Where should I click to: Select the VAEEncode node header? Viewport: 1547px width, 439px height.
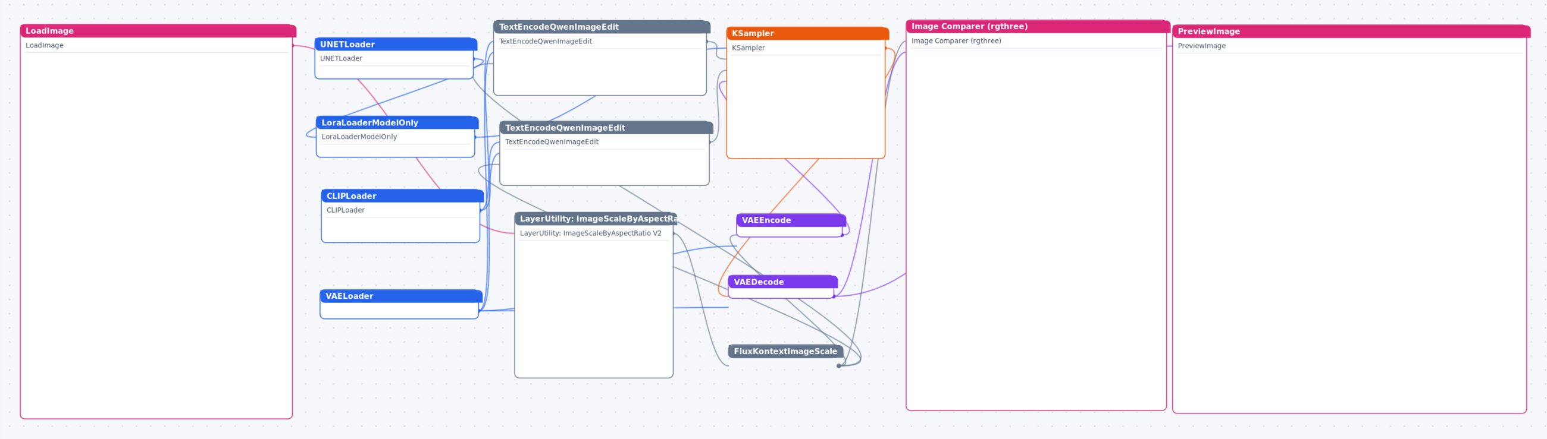tap(791, 221)
